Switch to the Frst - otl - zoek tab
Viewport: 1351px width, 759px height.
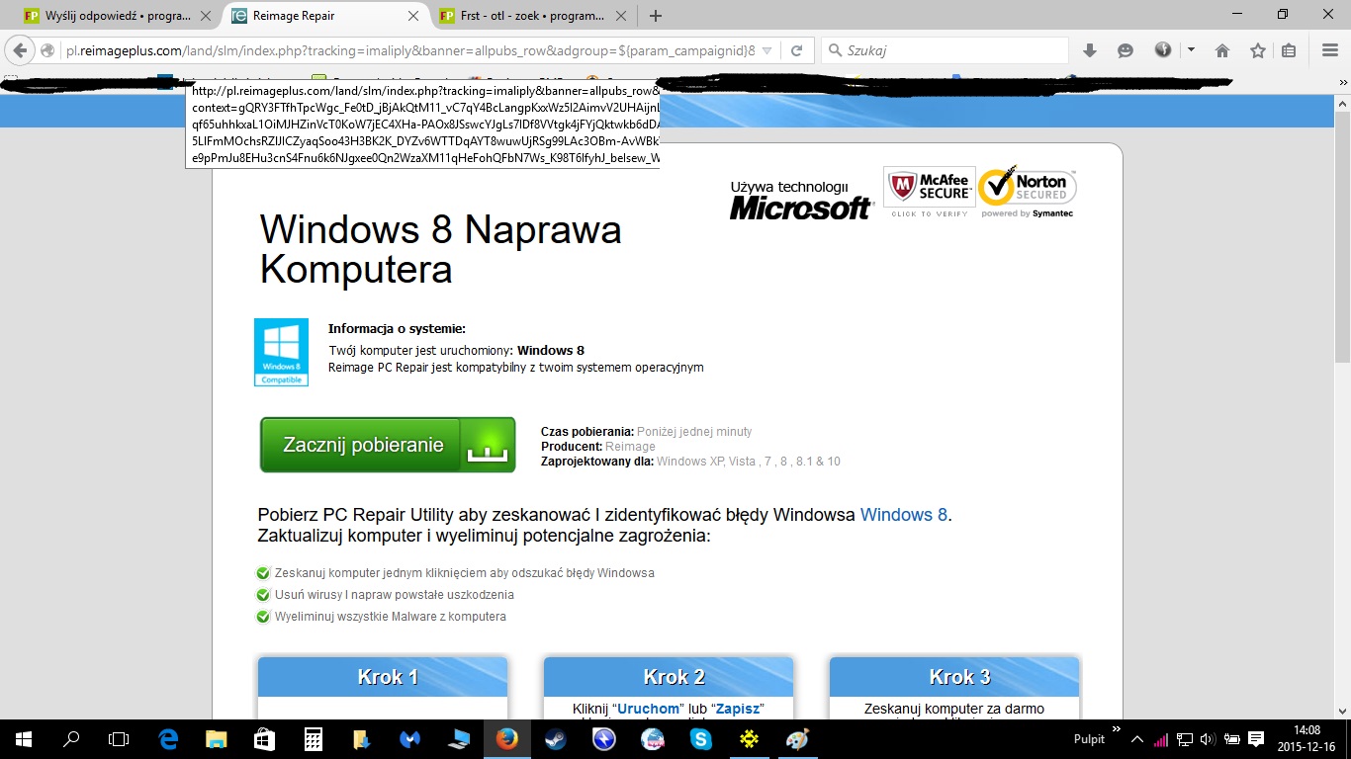(x=530, y=16)
